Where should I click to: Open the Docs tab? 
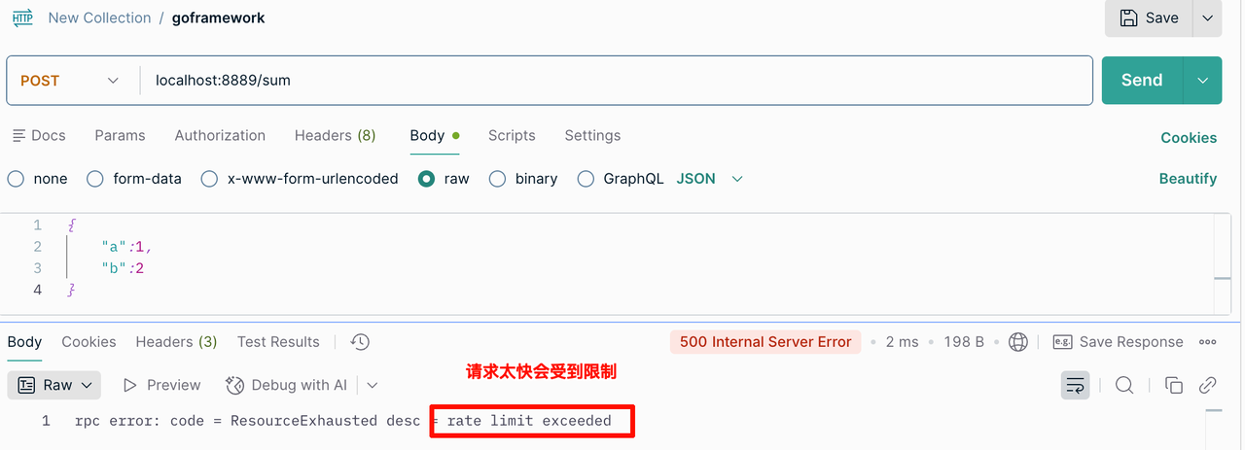pos(39,135)
